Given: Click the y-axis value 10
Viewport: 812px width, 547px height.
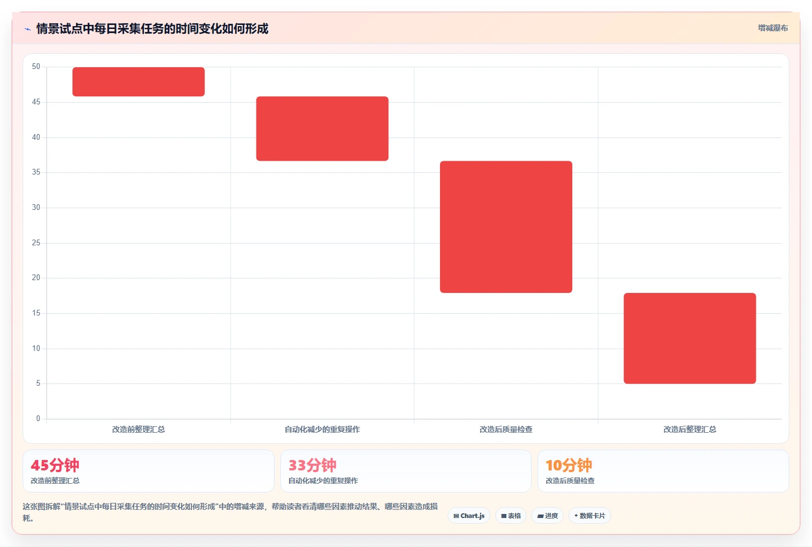Looking at the screenshot, I should tap(36, 349).
